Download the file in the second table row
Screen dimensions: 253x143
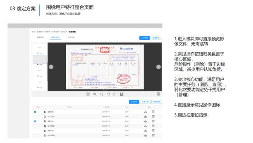coord(146,116)
